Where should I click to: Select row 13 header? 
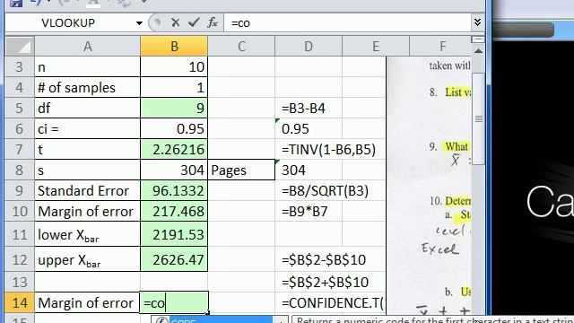pos(20,282)
